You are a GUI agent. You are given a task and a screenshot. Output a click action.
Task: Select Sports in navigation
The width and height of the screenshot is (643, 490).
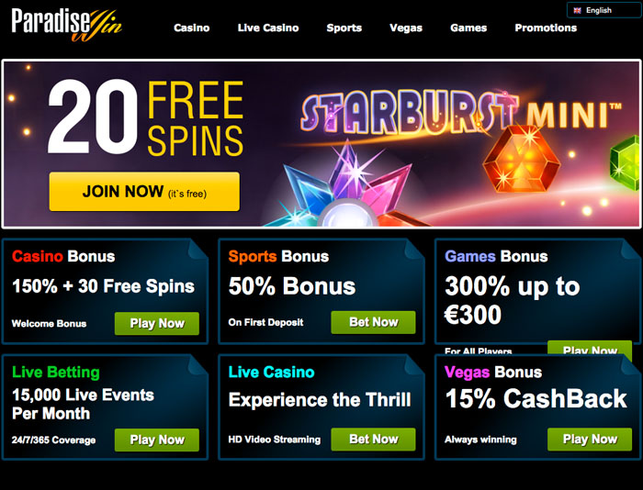[x=344, y=28]
